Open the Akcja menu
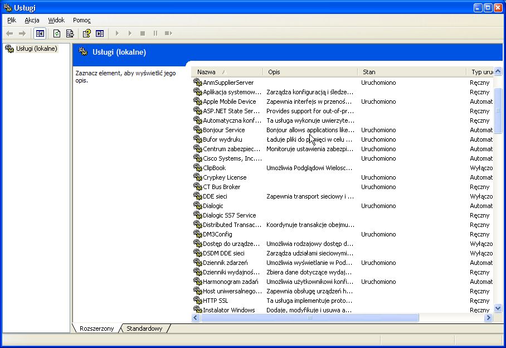The image size is (506, 348). [x=32, y=20]
